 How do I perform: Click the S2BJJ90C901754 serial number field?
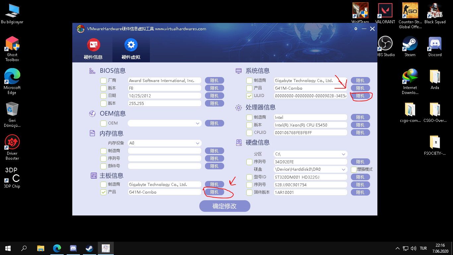(x=310, y=185)
